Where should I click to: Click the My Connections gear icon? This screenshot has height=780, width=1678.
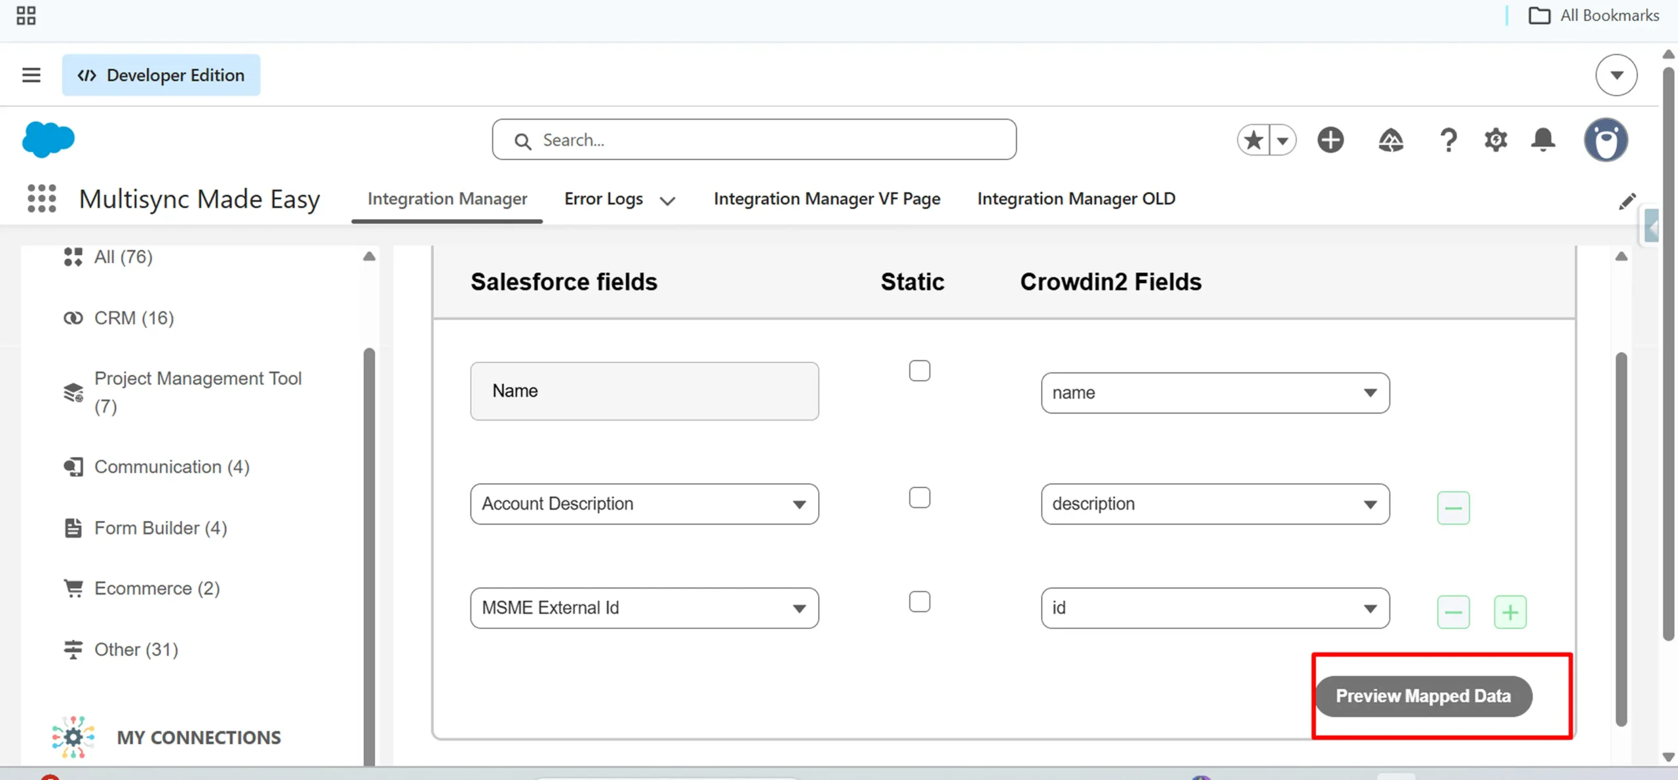click(73, 737)
